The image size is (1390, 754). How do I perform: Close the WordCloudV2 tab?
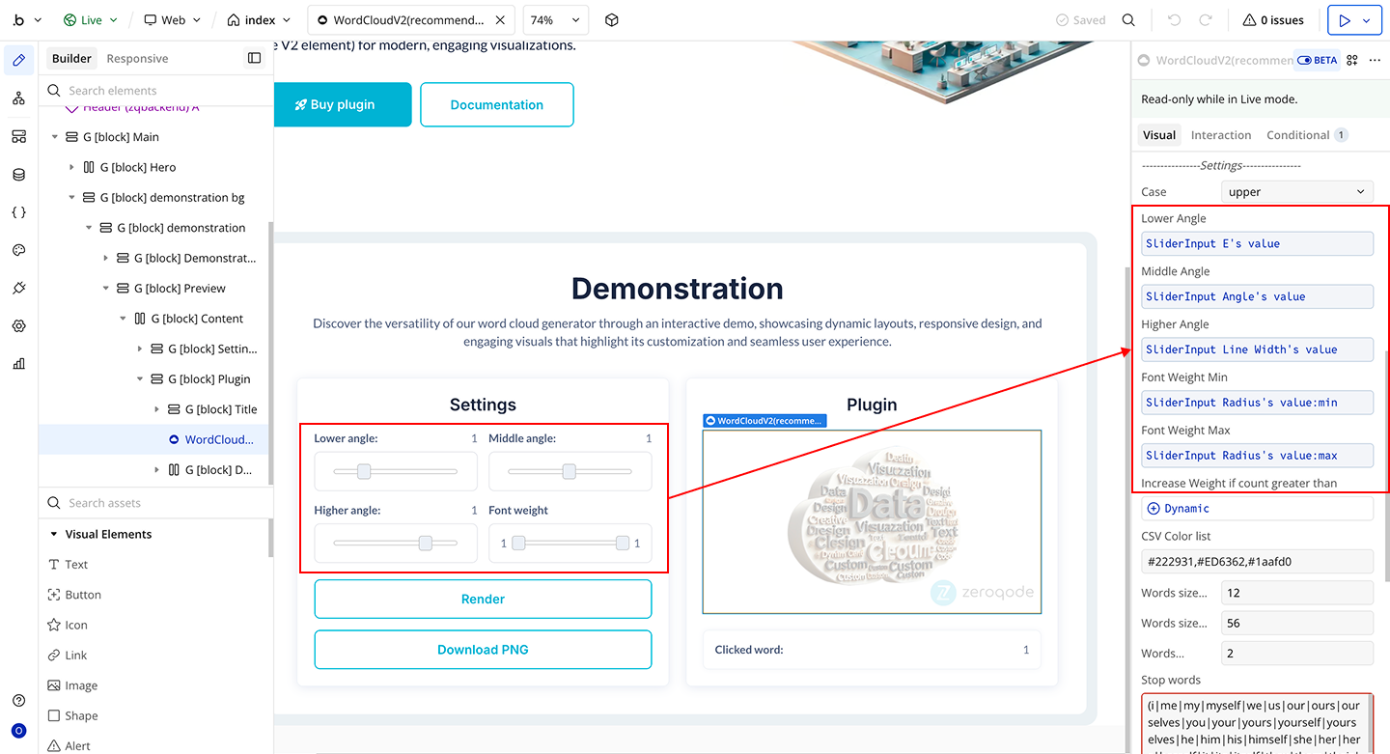click(x=499, y=20)
